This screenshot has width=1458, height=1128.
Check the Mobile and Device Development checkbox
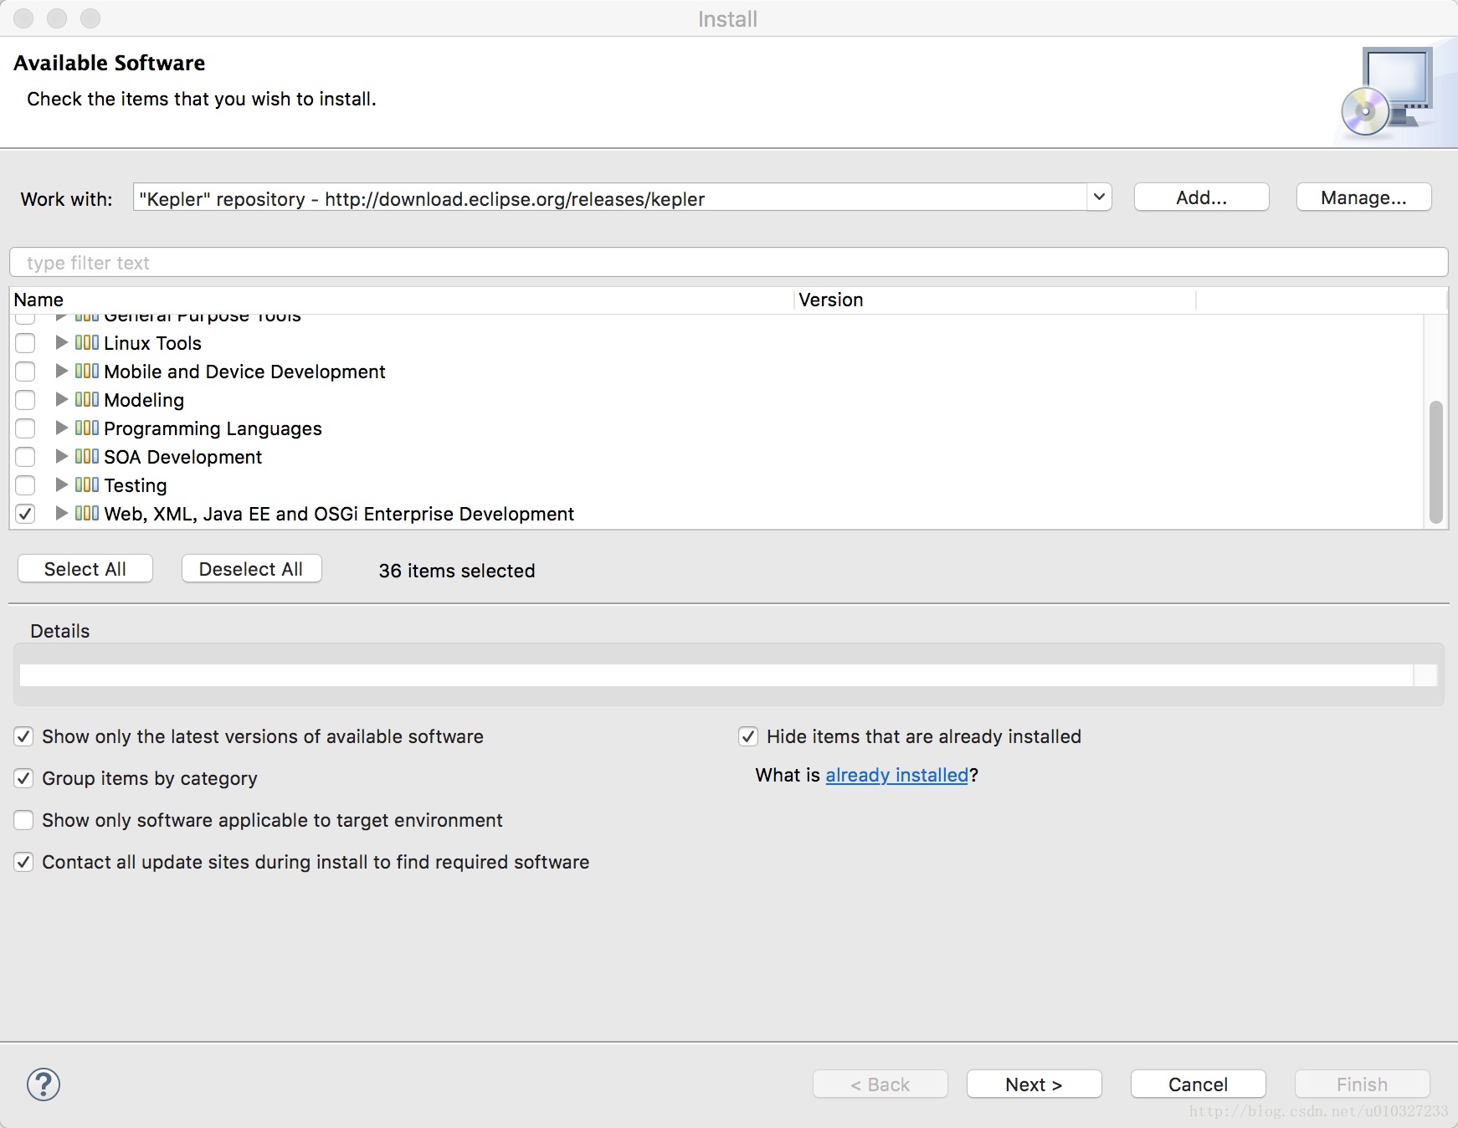pyautogui.click(x=25, y=372)
